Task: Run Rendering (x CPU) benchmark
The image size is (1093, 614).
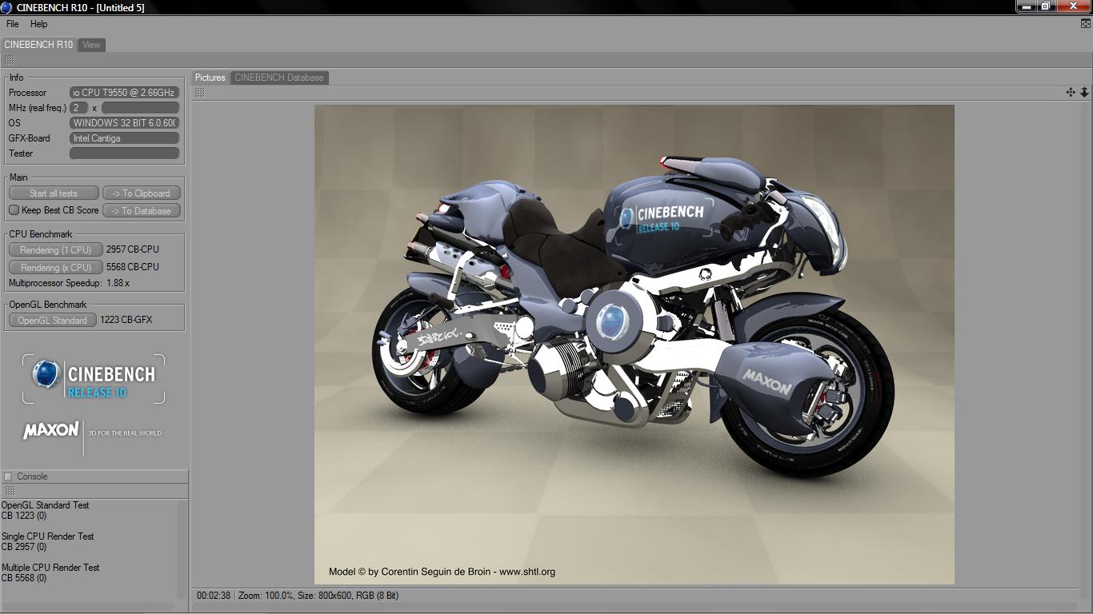Action: point(56,268)
